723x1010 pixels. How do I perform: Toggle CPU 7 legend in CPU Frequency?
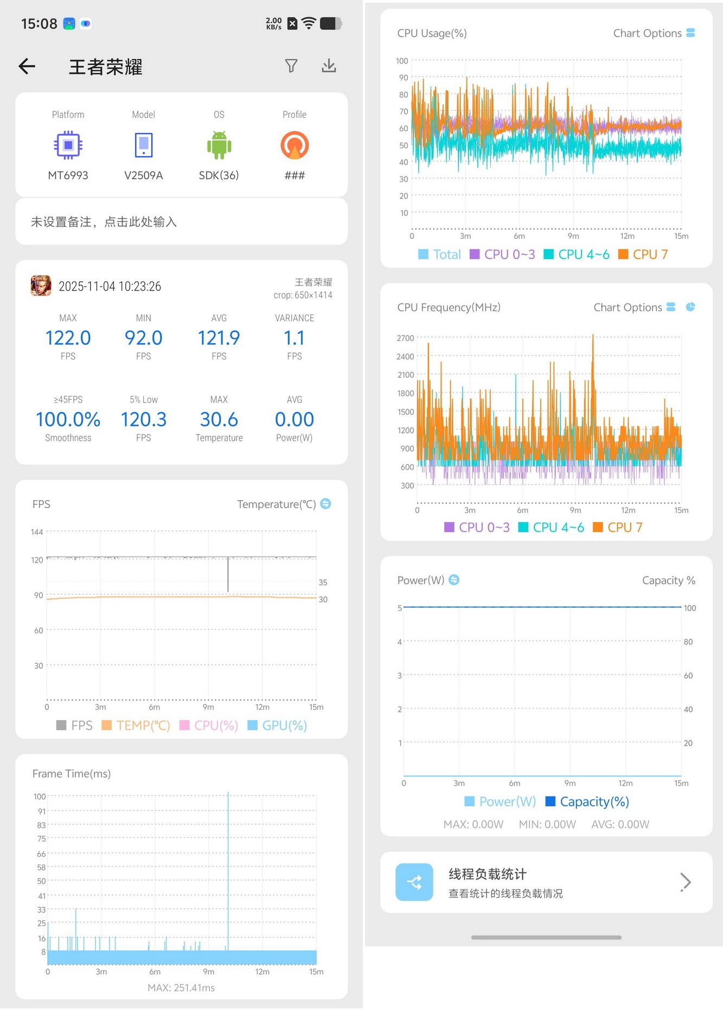pyautogui.click(x=618, y=527)
